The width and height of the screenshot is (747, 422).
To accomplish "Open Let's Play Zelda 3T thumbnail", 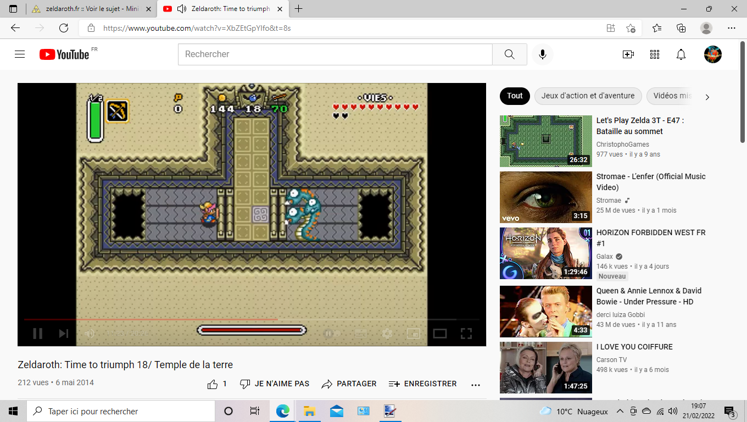I will pos(546,141).
